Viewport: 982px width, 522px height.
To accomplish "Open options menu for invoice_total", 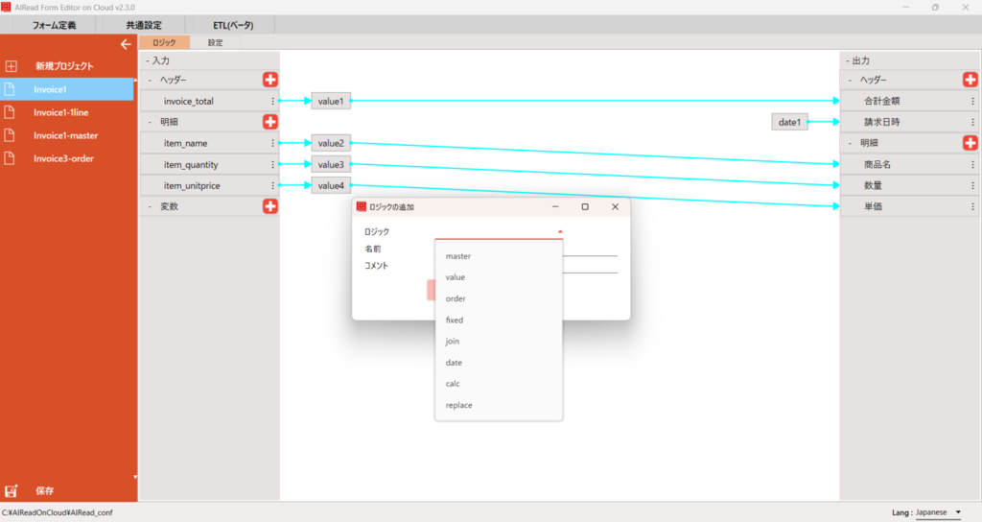I will click(x=272, y=101).
